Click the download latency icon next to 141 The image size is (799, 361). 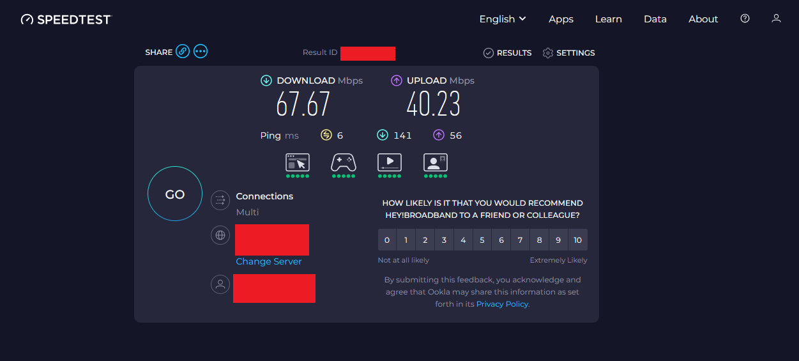(383, 135)
